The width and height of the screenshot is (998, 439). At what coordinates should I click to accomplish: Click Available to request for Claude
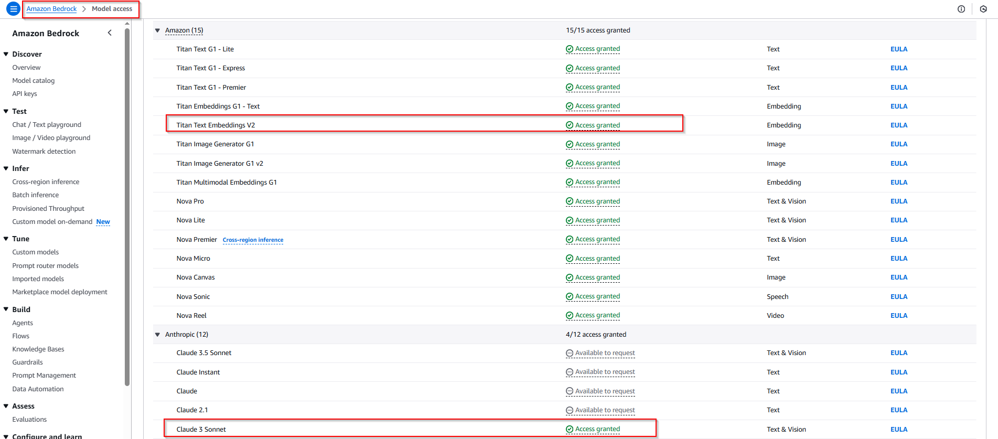coord(600,391)
